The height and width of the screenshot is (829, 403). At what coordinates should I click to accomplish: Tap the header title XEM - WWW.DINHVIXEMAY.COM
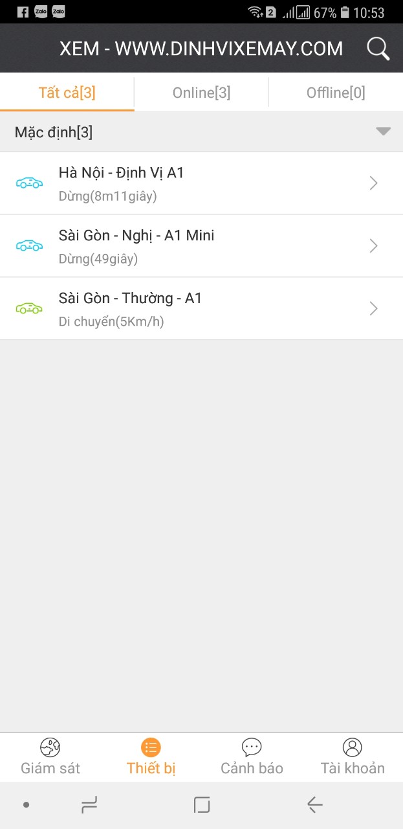click(201, 49)
